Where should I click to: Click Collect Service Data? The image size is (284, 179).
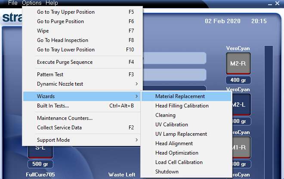(x=59, y=128)
